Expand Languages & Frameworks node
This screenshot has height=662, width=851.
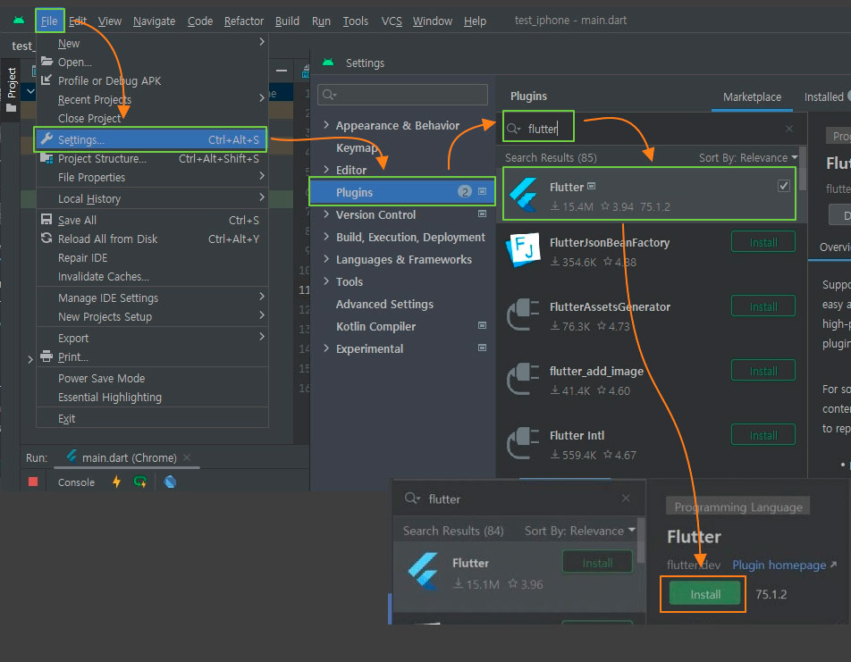pyautogui.click(x=326, y=259)
